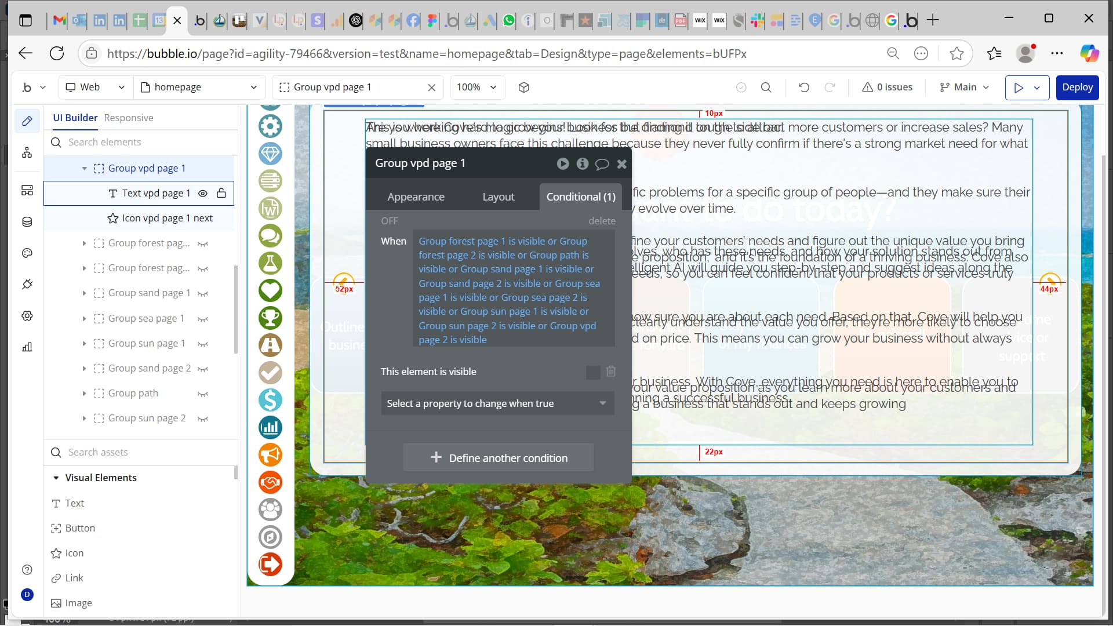Toggle the 'This element is visible' checkbox
The height and width of the screenshot is (626, 1113).
tap(593, 372)
